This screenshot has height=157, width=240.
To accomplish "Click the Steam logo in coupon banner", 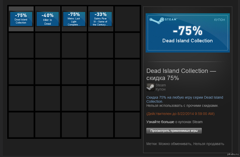I will coord(163,20).
